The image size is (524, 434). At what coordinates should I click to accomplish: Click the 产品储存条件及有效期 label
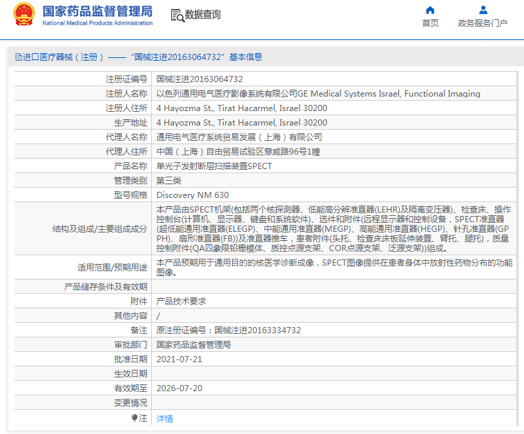point(106,287)
